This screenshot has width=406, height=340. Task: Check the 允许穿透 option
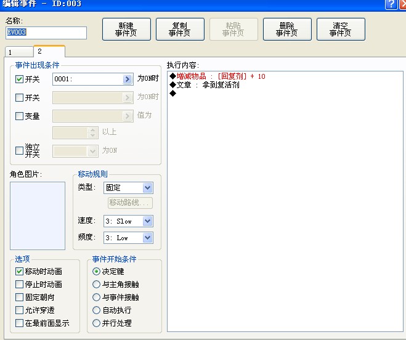[x=20, y=310]
